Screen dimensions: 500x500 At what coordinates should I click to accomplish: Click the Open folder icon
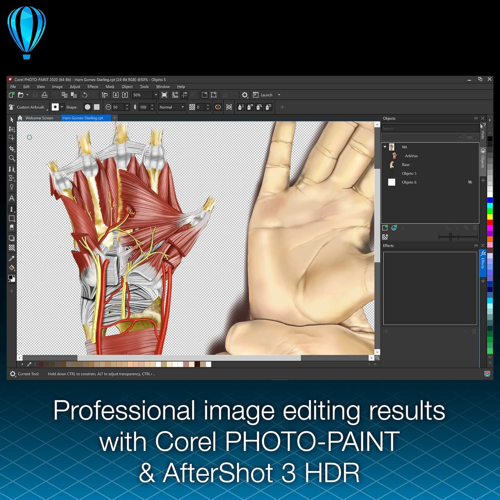point(20,95)
